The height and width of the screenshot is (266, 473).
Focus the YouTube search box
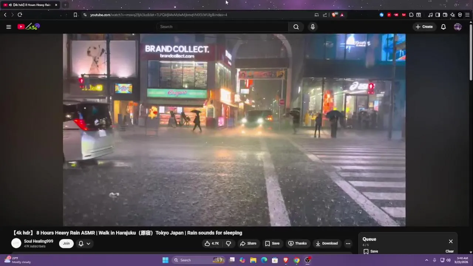[222, 27]
